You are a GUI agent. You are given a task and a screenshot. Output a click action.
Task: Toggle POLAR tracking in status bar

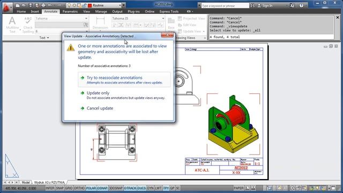(x=91, y=188)
